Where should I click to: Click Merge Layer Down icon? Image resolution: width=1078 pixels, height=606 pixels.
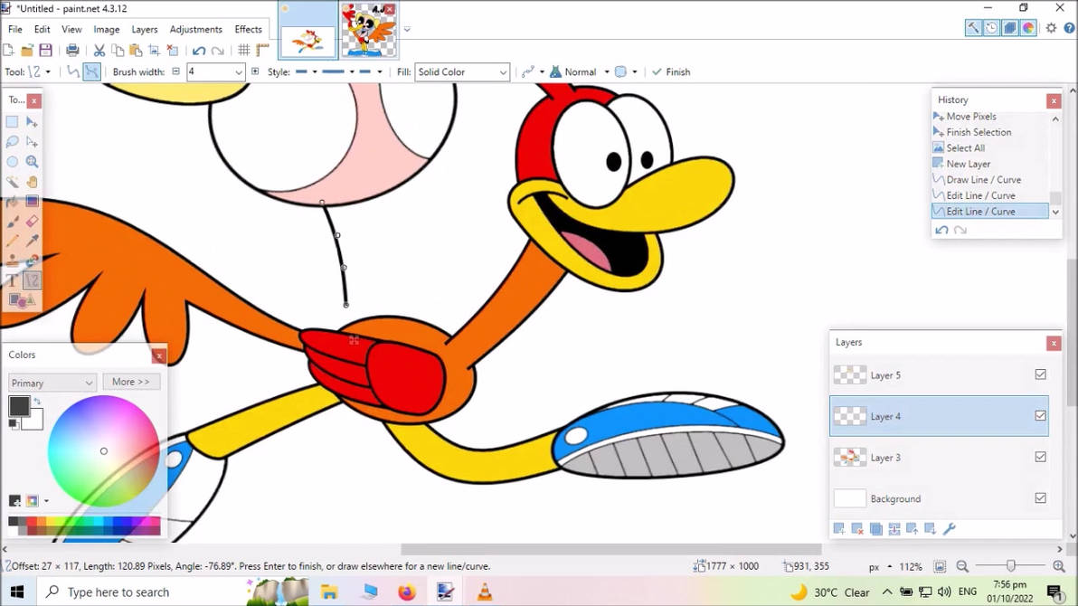point(894,528)
